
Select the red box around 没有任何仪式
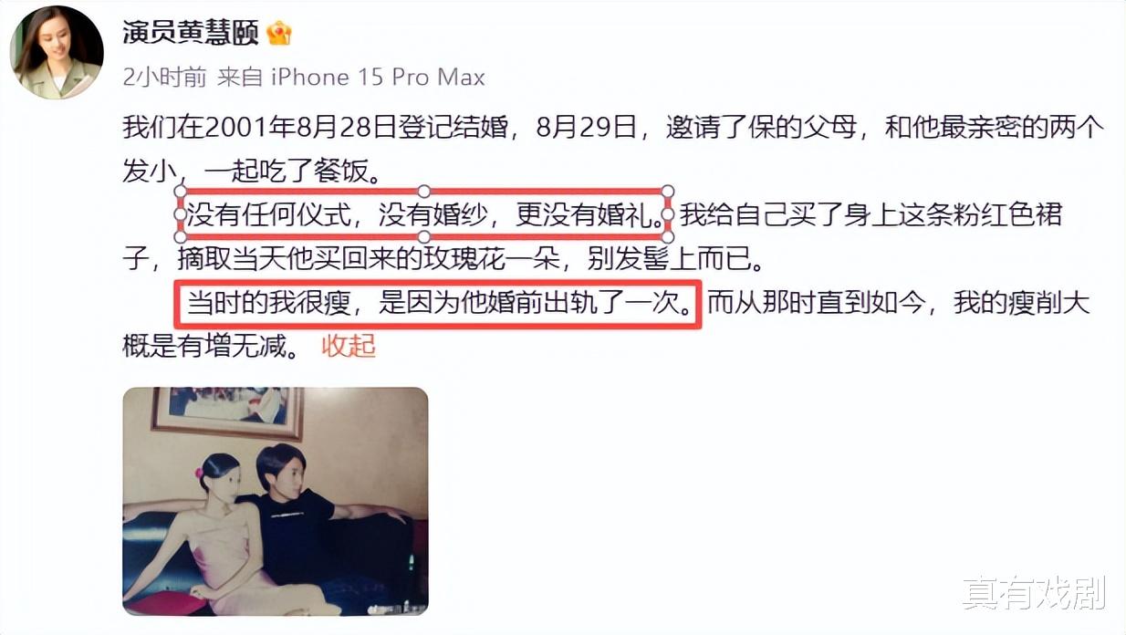[423, 214]
